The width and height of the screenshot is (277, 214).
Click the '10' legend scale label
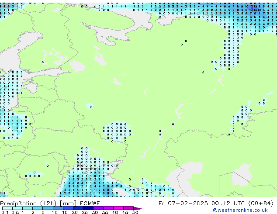click(55, 212)
